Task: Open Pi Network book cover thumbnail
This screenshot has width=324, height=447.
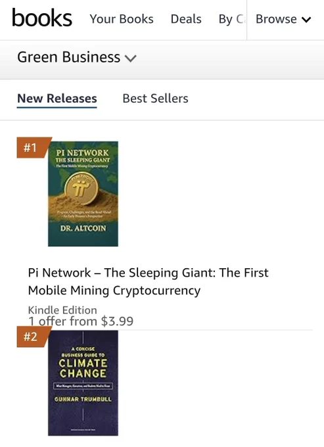Action: click(x=83, y=193)
